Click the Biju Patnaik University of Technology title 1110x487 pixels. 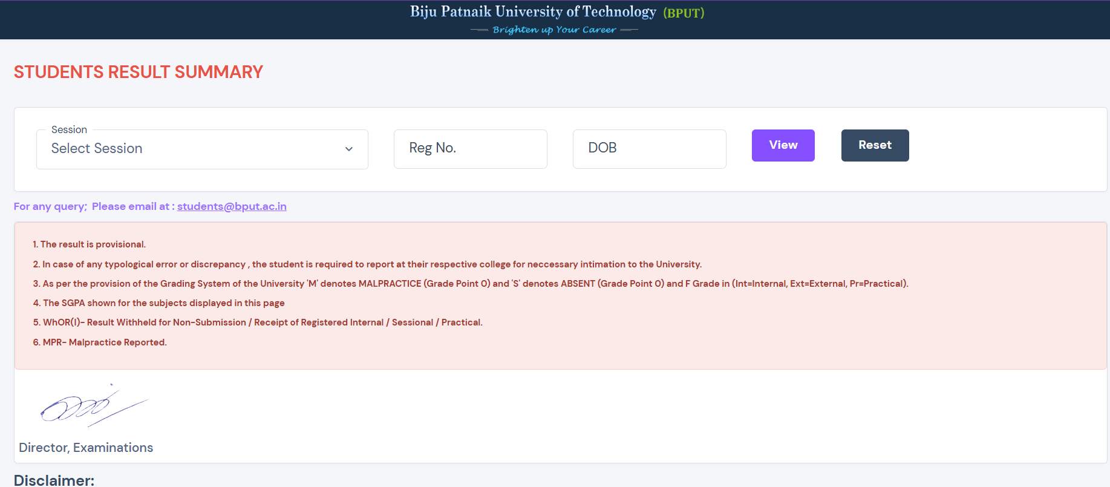pos(533,11)
